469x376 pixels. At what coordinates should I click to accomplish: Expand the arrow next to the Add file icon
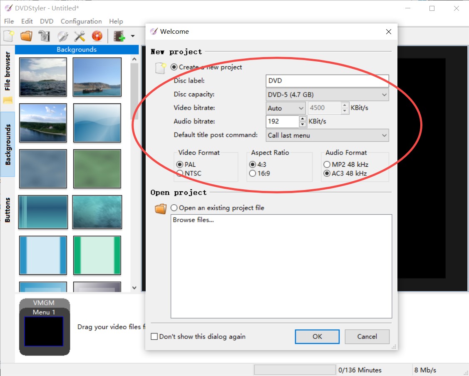[x=132, y=36]
